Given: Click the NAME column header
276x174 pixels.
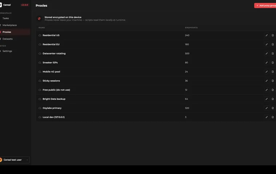Looking at the screenshot, I should point(42,28).
